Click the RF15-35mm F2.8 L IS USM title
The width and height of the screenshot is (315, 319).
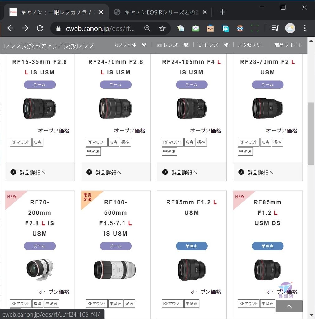click(x=40, y=67)
